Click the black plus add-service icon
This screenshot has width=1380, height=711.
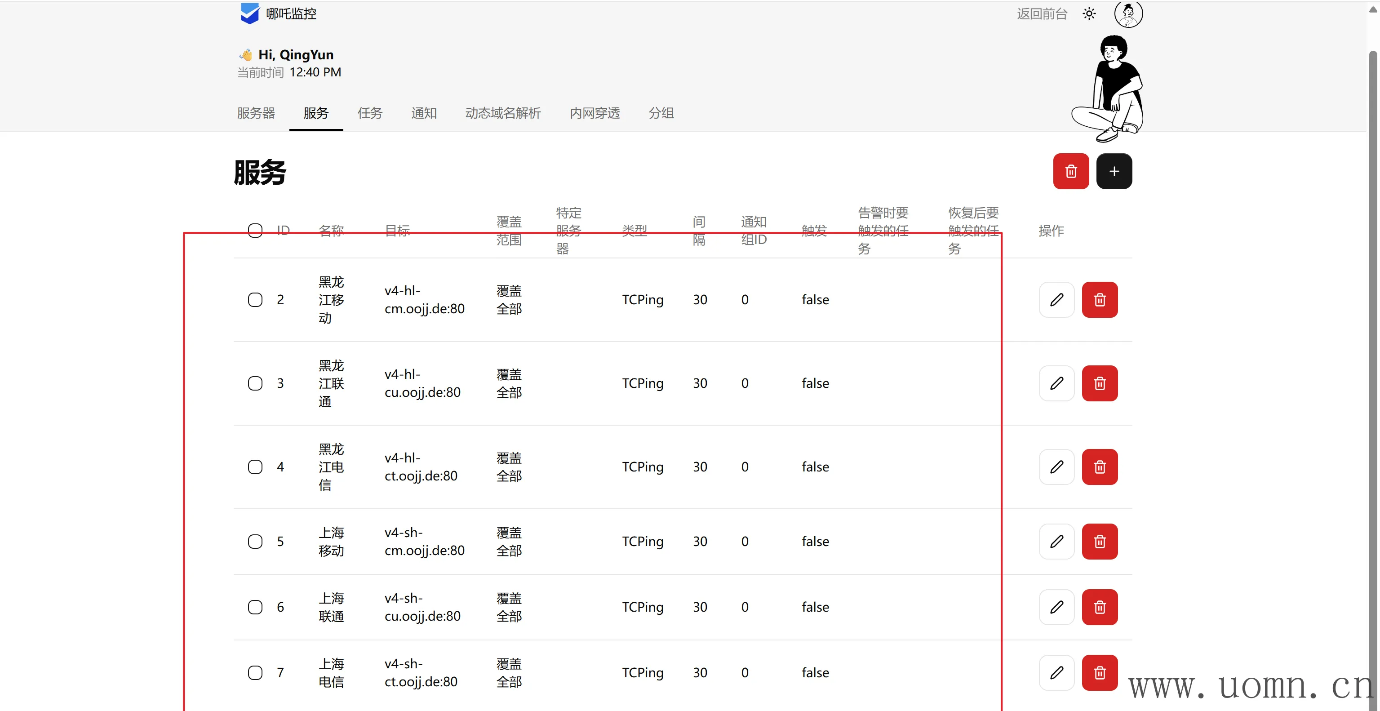1114,171
